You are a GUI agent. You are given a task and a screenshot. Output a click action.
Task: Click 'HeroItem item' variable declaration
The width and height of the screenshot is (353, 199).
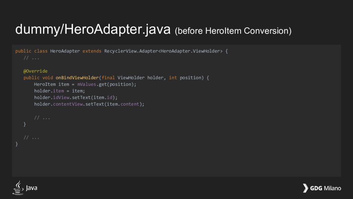point(52,84)
